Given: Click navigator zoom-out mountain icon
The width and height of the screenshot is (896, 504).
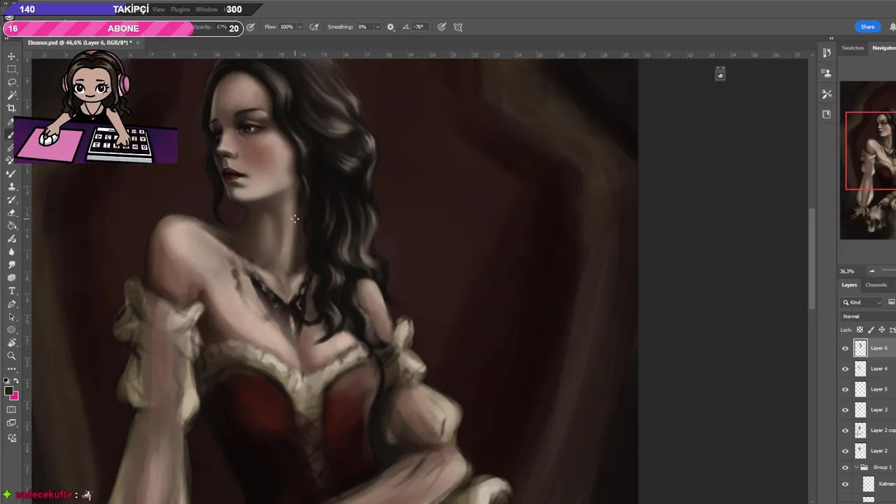Looking at the screenshot, I should pyautogui.click(x=872, y=271).
